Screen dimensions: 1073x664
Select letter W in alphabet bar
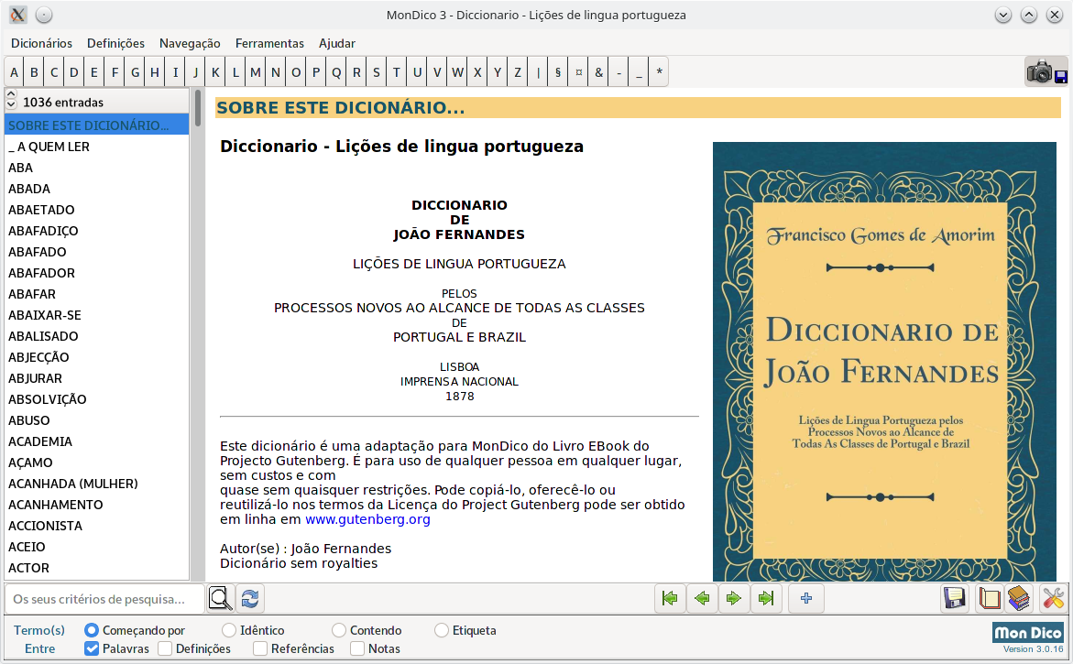tap(457, 71)
